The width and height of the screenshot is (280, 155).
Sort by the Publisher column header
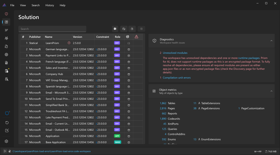click(35, 37)
